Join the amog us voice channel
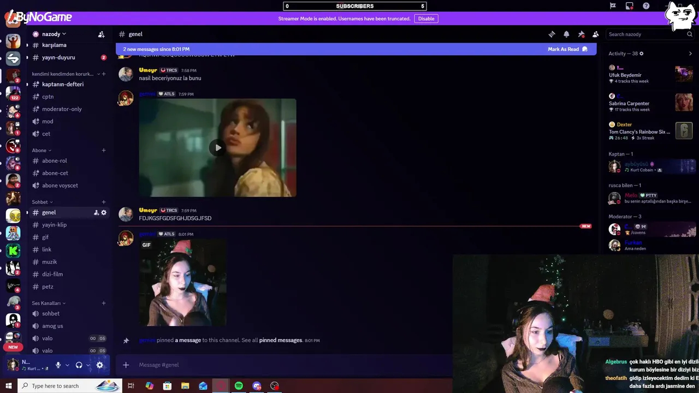 [x=68, y=326]
